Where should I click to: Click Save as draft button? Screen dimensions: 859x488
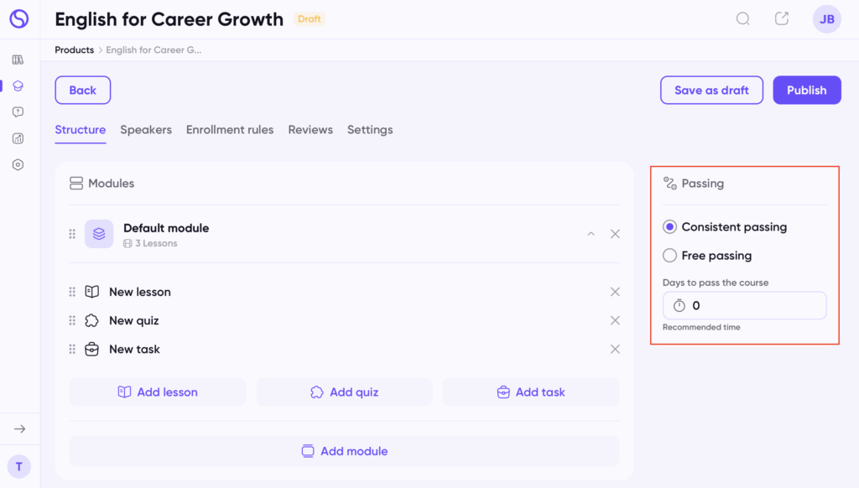[x=711, y=90]
